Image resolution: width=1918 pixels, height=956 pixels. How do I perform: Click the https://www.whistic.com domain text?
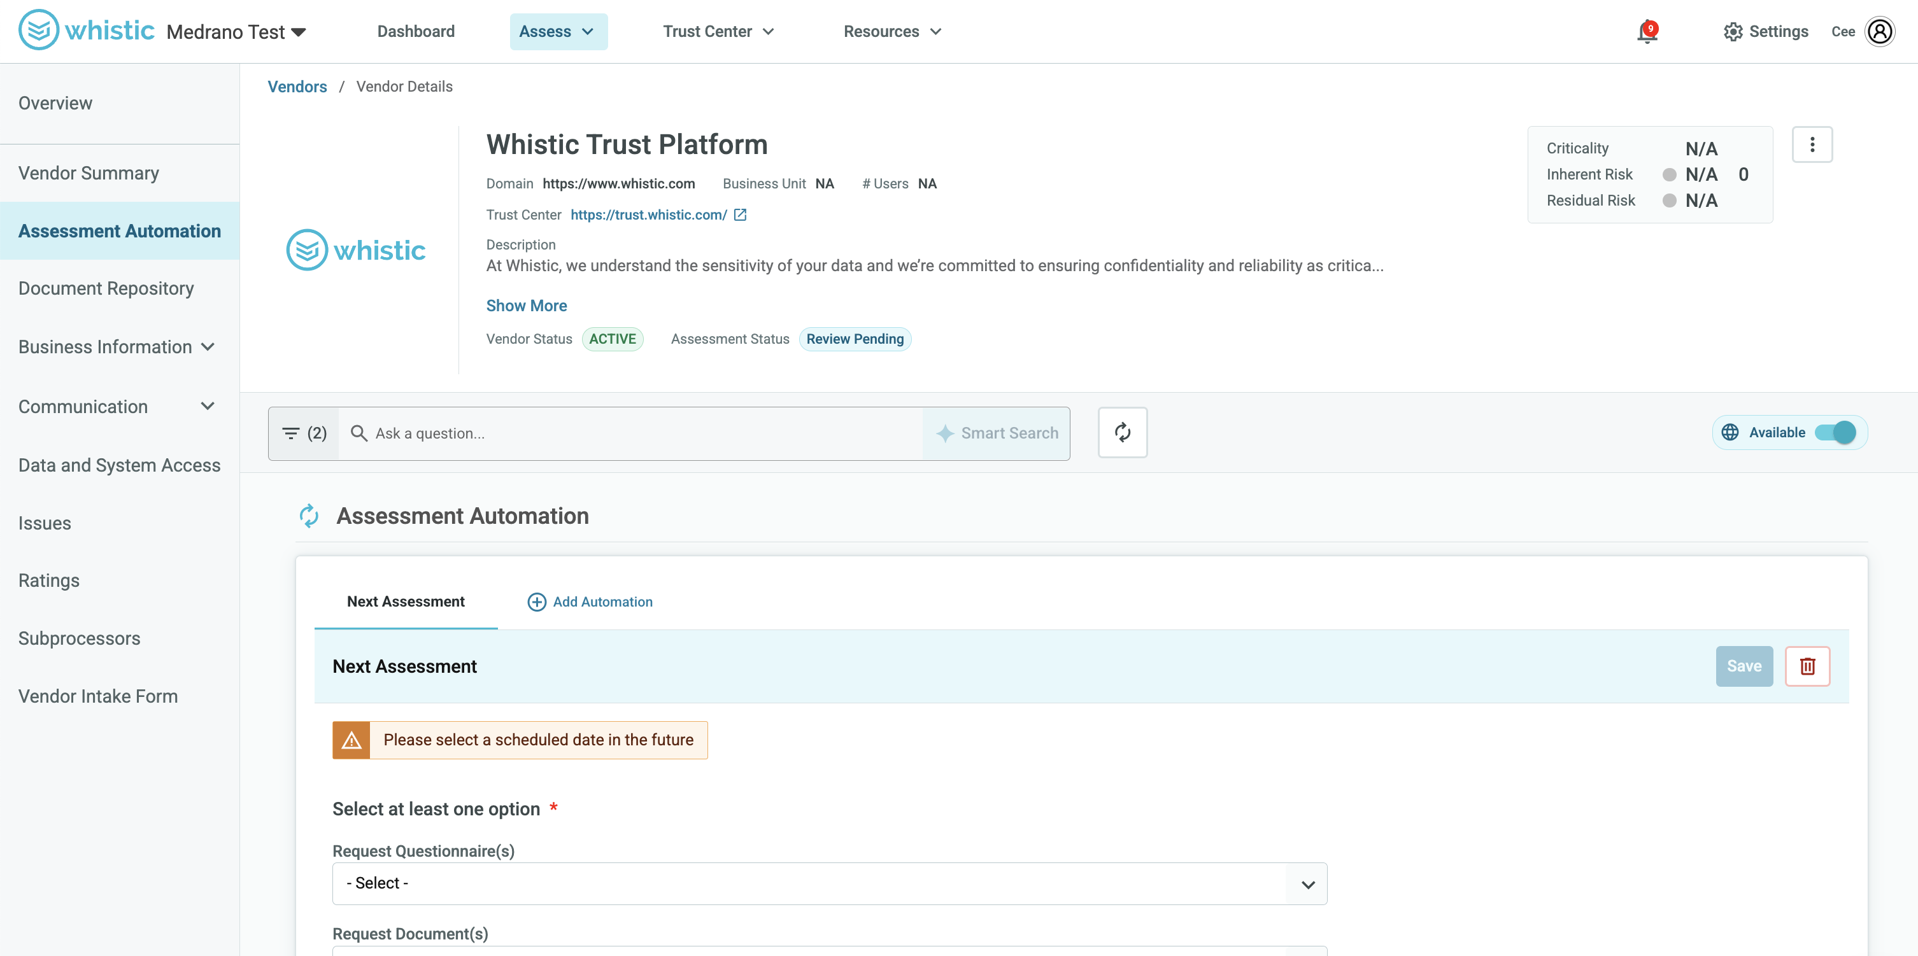click(x=619, y=184)
